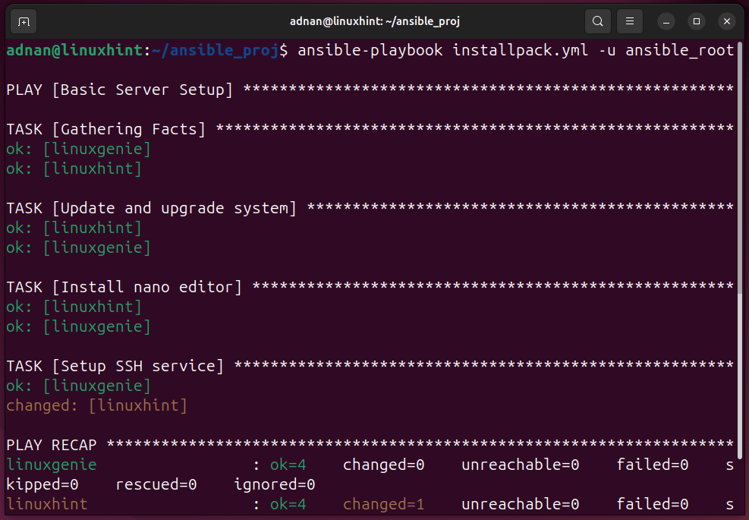Click ok=4 in the linuxgenie recap row

tap(288, 465)
